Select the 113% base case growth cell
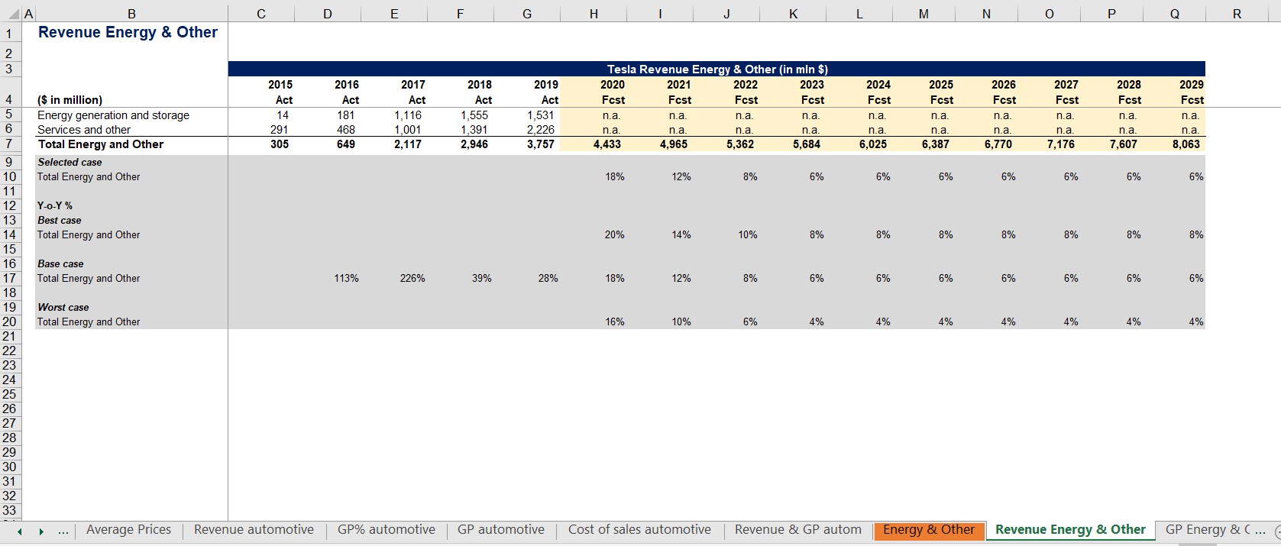The image size is (1281, 546). 346,279
